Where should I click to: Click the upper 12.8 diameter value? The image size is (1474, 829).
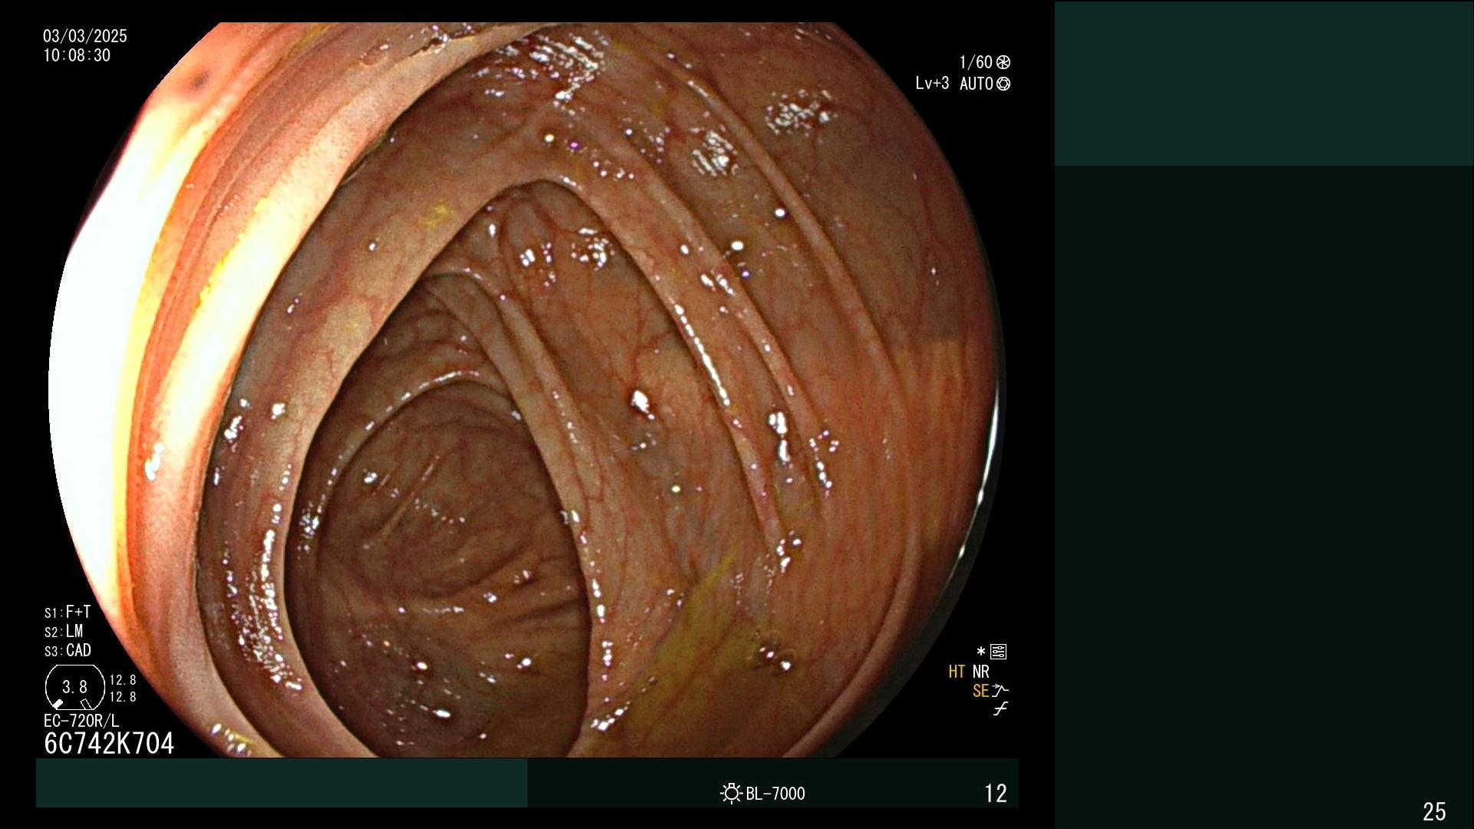coord(123,680)
